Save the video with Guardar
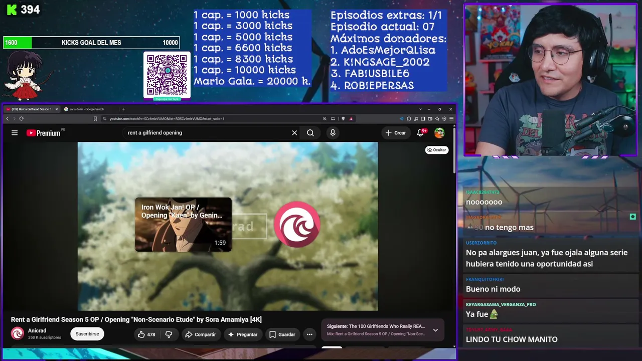Screen dimensions: 642x361 [x=282, y=334]
